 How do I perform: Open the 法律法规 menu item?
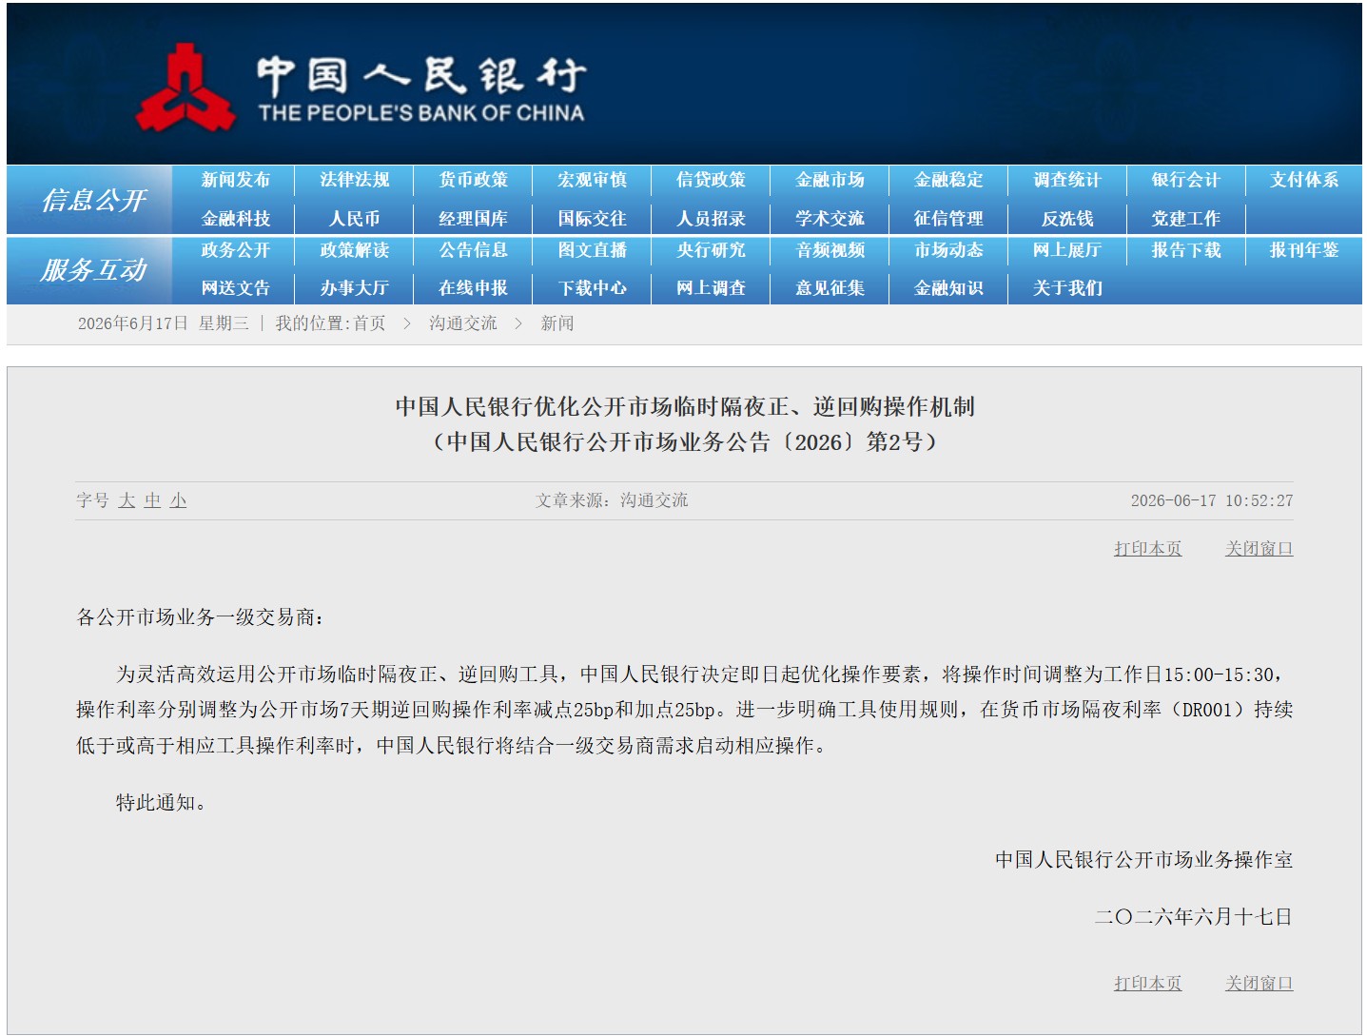coord(355,180)
